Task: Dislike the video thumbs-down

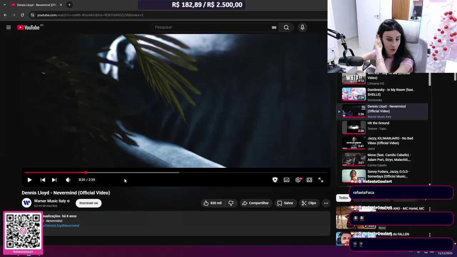Action: coord(231,203)
